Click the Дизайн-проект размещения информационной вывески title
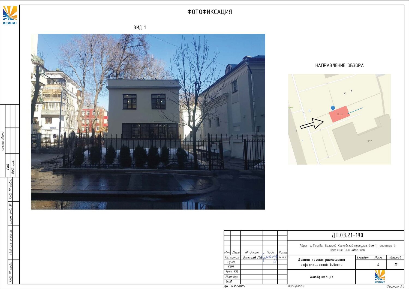The width and height of the screenshot is (409, 289). tap(321, 262)
